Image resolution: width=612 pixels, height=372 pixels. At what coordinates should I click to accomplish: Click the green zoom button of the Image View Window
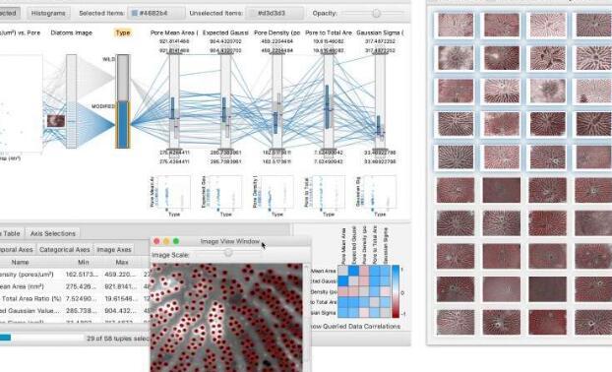pos(176,242)
